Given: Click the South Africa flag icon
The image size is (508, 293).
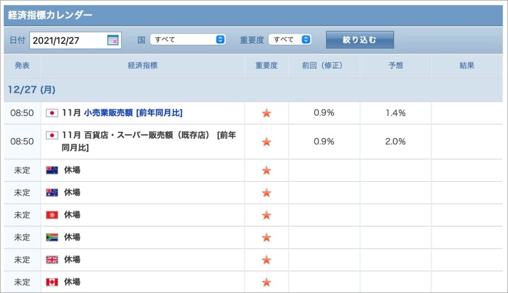Looking at the screenshot, I should coord(52,238).
